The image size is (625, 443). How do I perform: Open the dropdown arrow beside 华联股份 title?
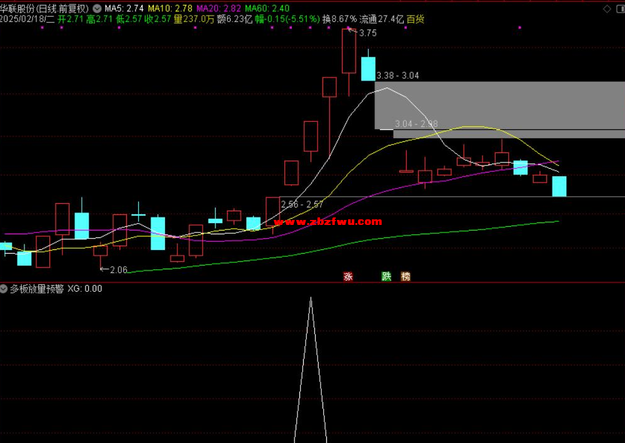(97, 8)
